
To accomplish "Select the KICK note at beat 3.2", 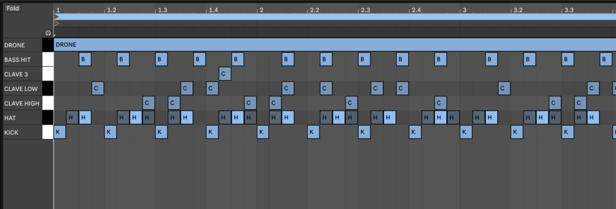I will point(517,132).
